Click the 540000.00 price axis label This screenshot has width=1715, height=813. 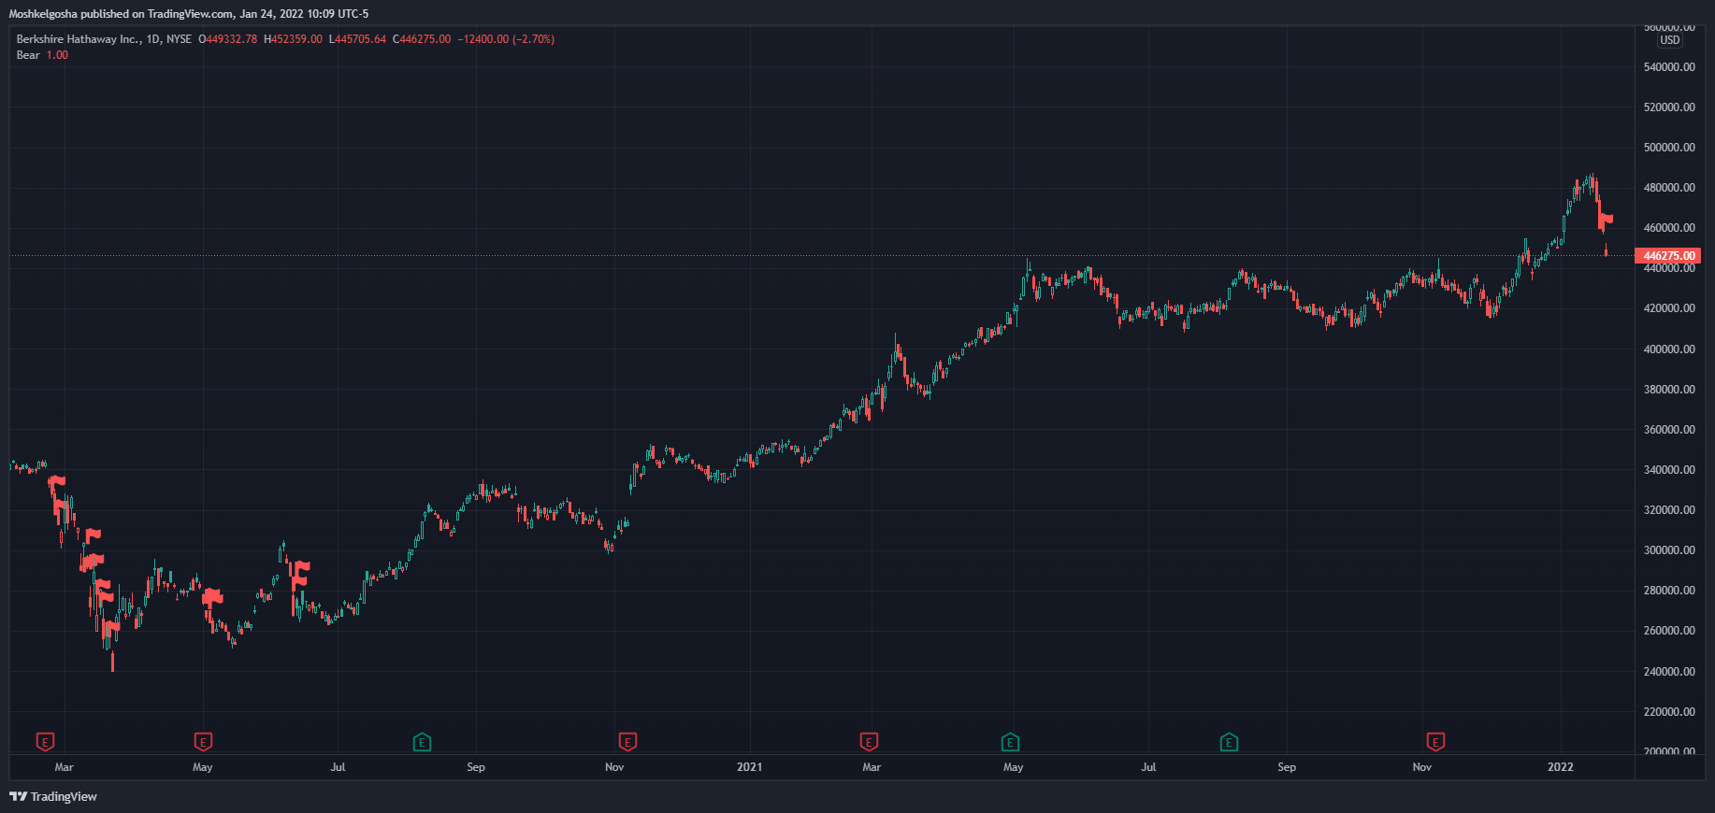coord(1669,67)
